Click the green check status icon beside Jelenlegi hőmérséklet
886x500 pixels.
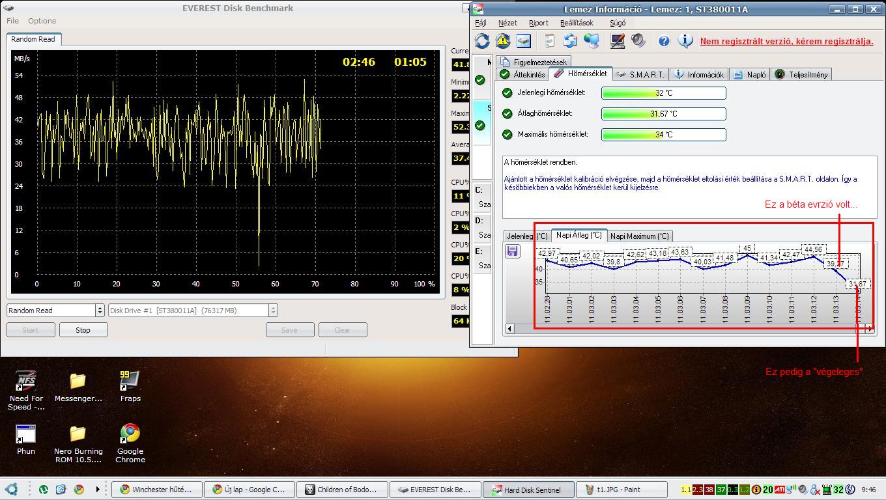pos(507,92)
